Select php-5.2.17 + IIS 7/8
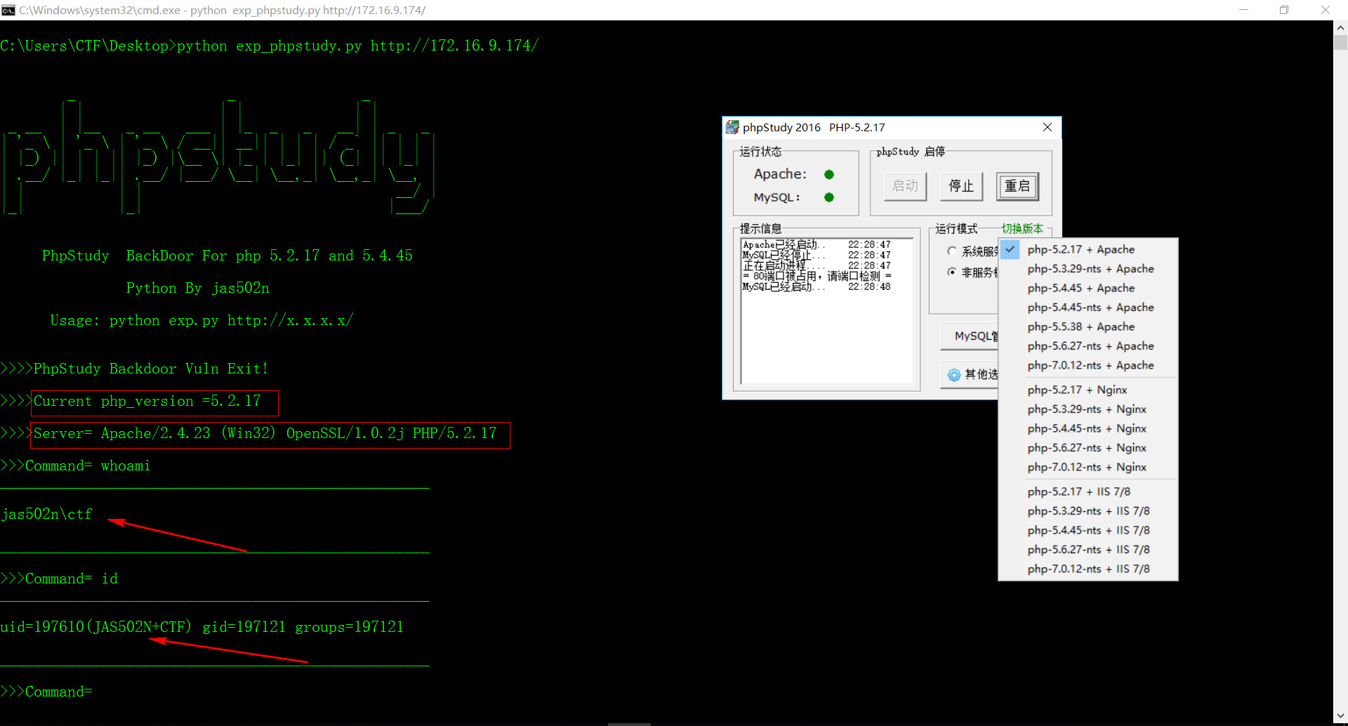The height and width of the screenshot is (726, 1348). pyautogui.click(x=1088, y=491)
